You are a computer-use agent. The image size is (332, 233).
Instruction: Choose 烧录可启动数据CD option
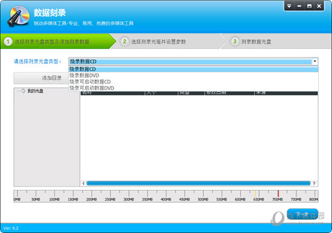coord(193,82)
